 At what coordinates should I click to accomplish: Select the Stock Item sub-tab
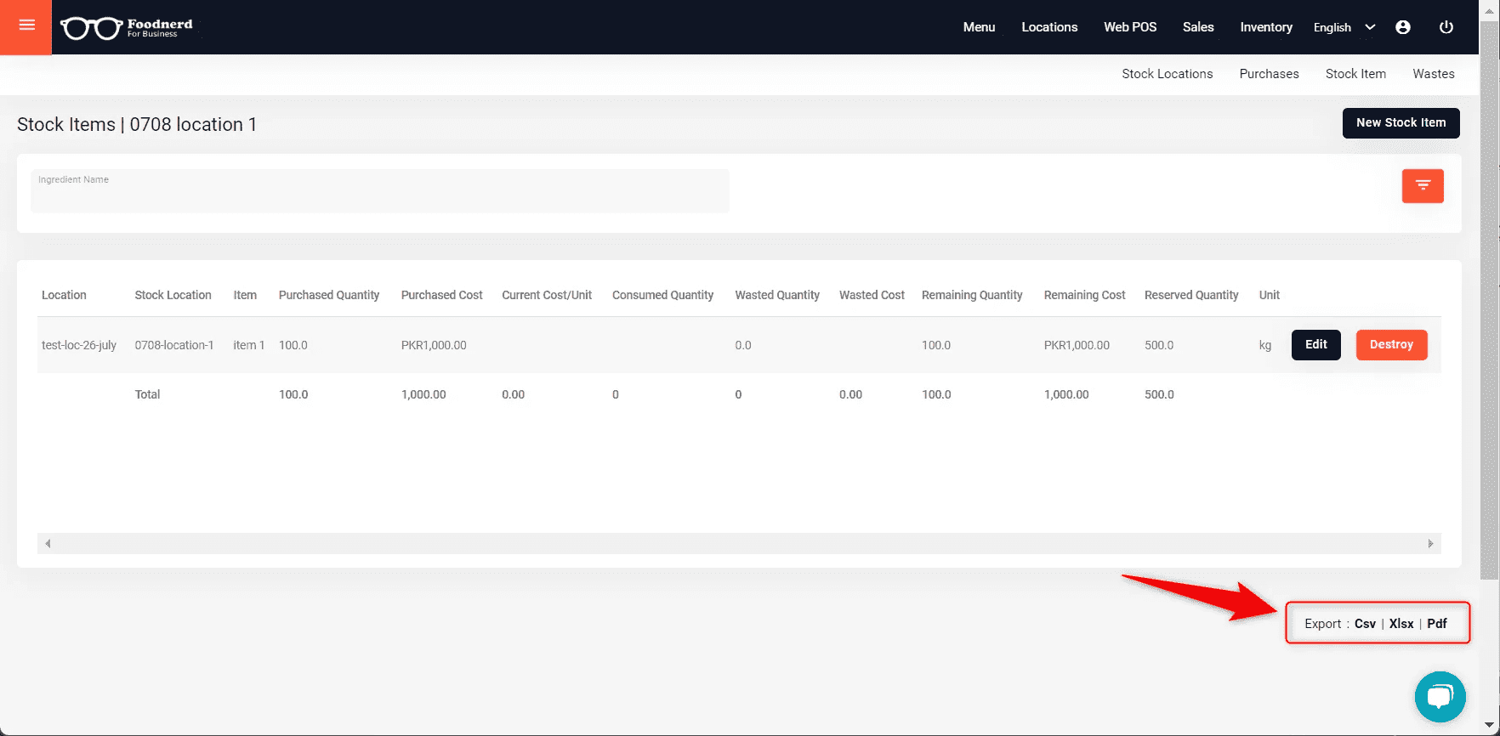tap(1355, 74)
